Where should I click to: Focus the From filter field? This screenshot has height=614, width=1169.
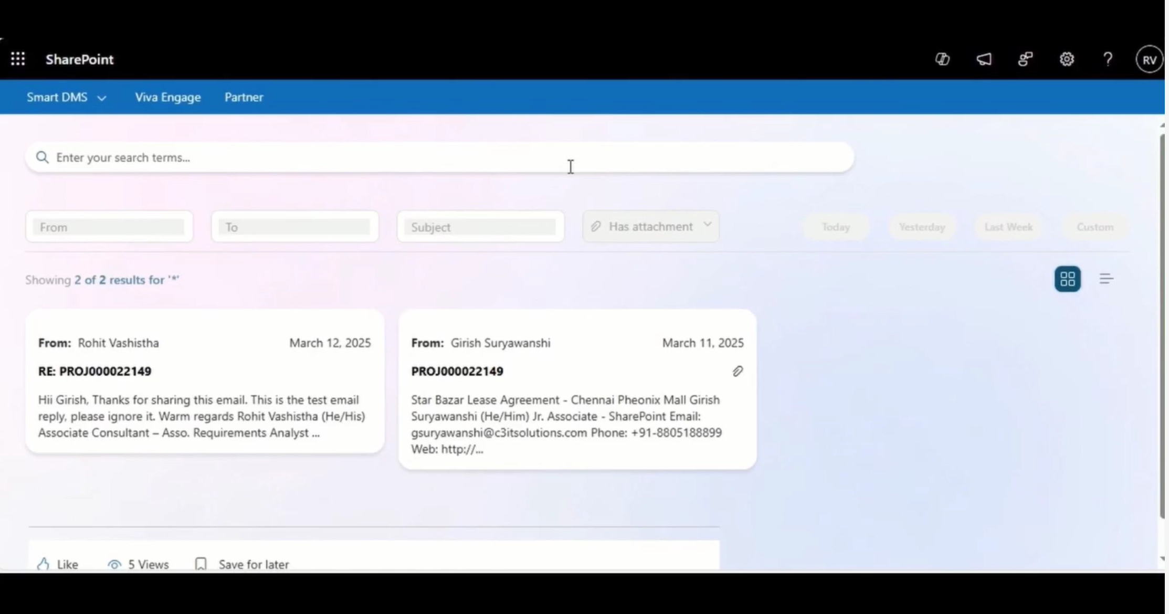(109, 227)
